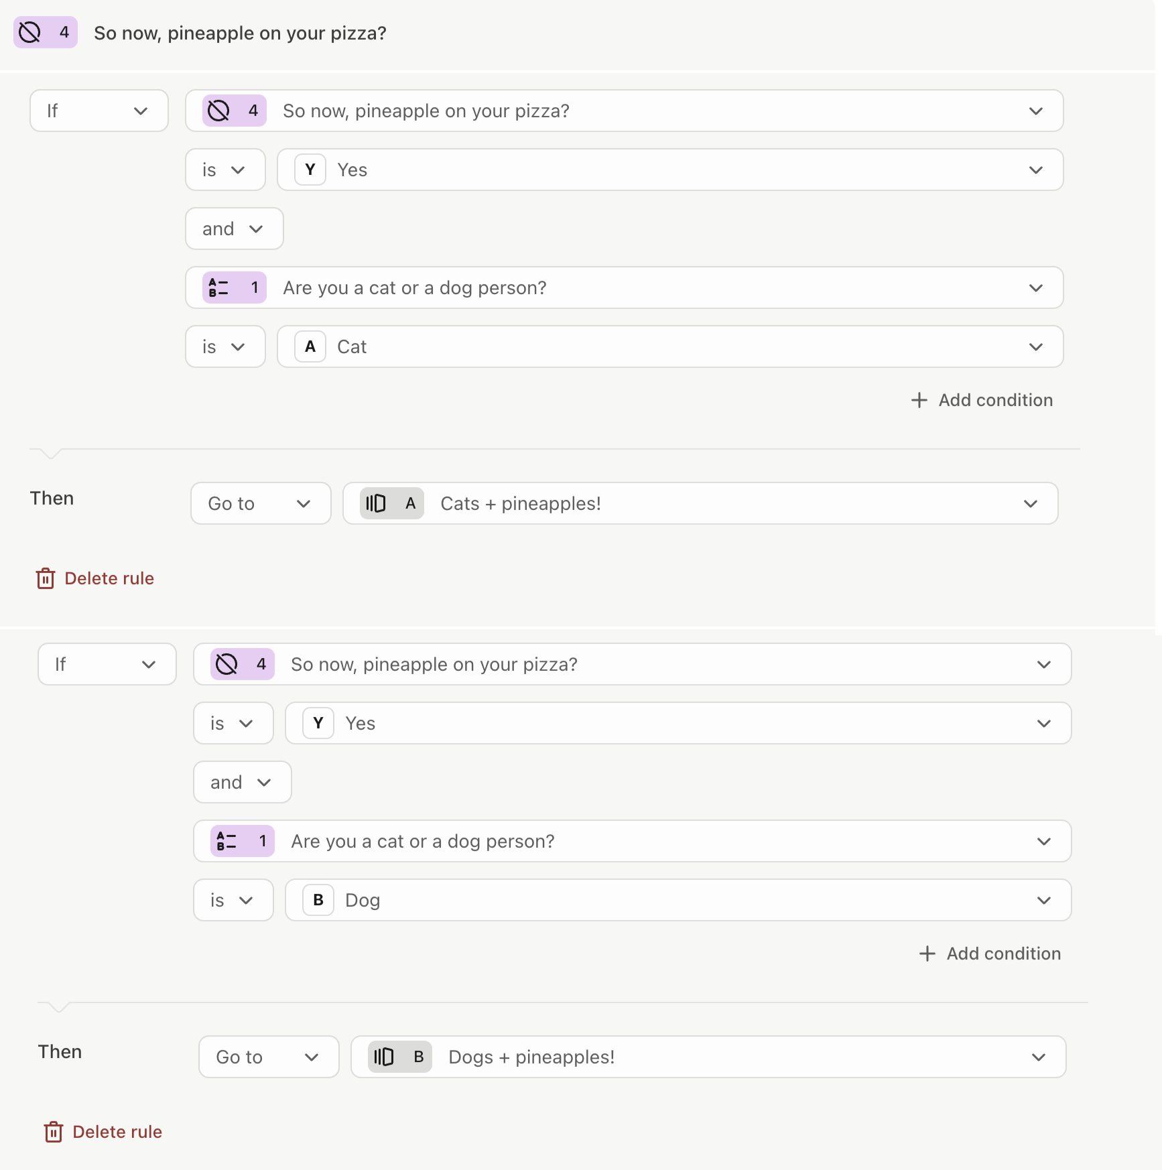The image size is (1162, 1170).
Task: Open the first rule's 'and' operator dropdown
Action: [x=235, y=229]
